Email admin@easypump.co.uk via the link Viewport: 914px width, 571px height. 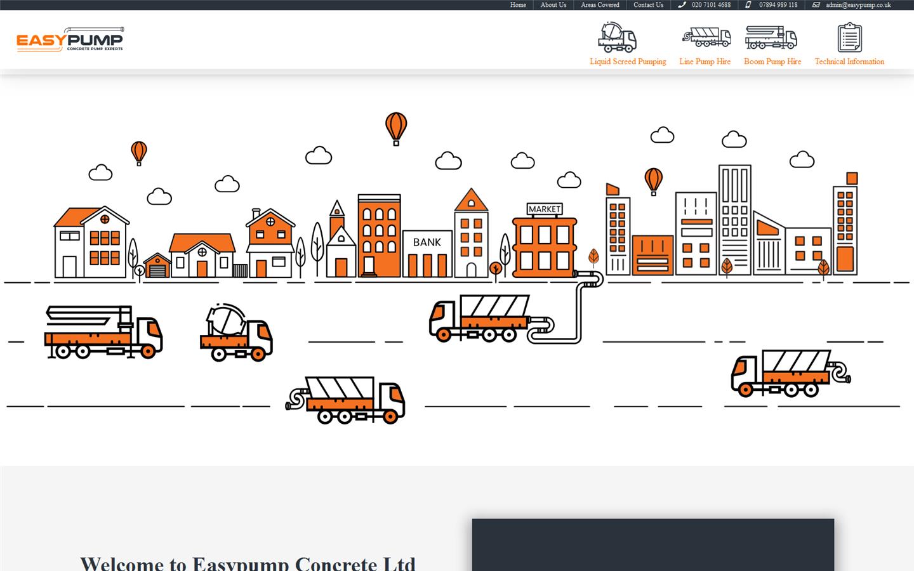858,5
